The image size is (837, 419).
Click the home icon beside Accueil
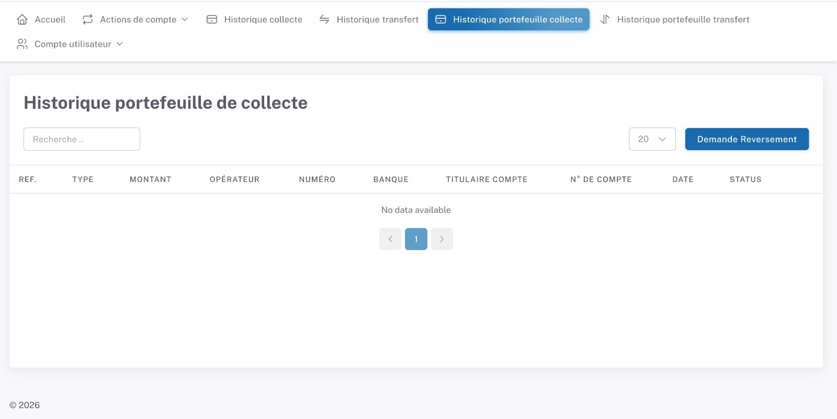(22, 19)
